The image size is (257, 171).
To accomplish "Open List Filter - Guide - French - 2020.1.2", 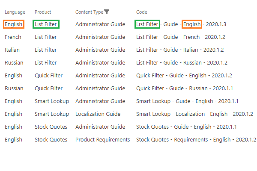I will 181,37.
